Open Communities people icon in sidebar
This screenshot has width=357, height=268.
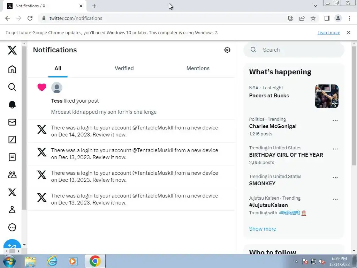[12, 175]
